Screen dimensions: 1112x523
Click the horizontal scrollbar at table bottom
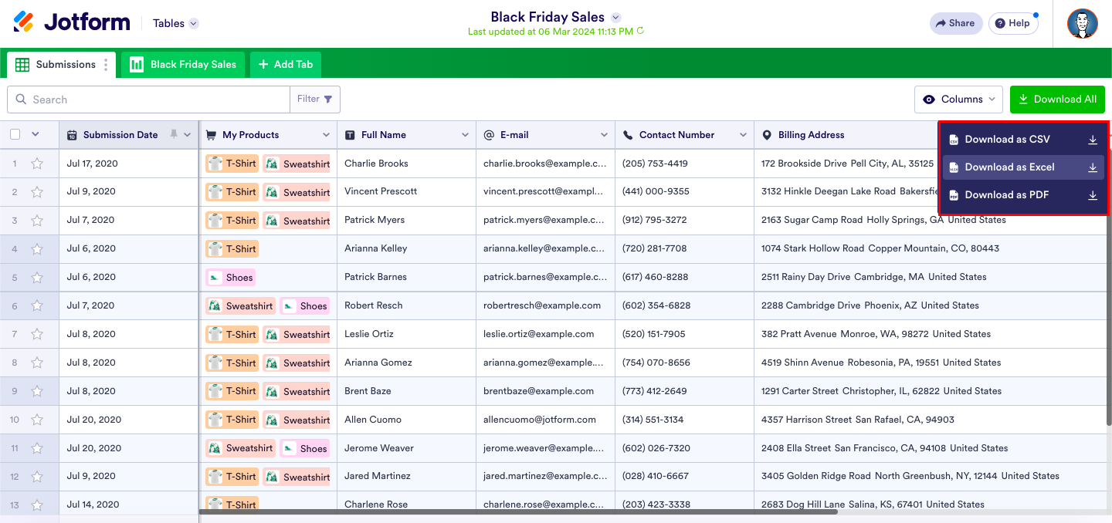519,511
